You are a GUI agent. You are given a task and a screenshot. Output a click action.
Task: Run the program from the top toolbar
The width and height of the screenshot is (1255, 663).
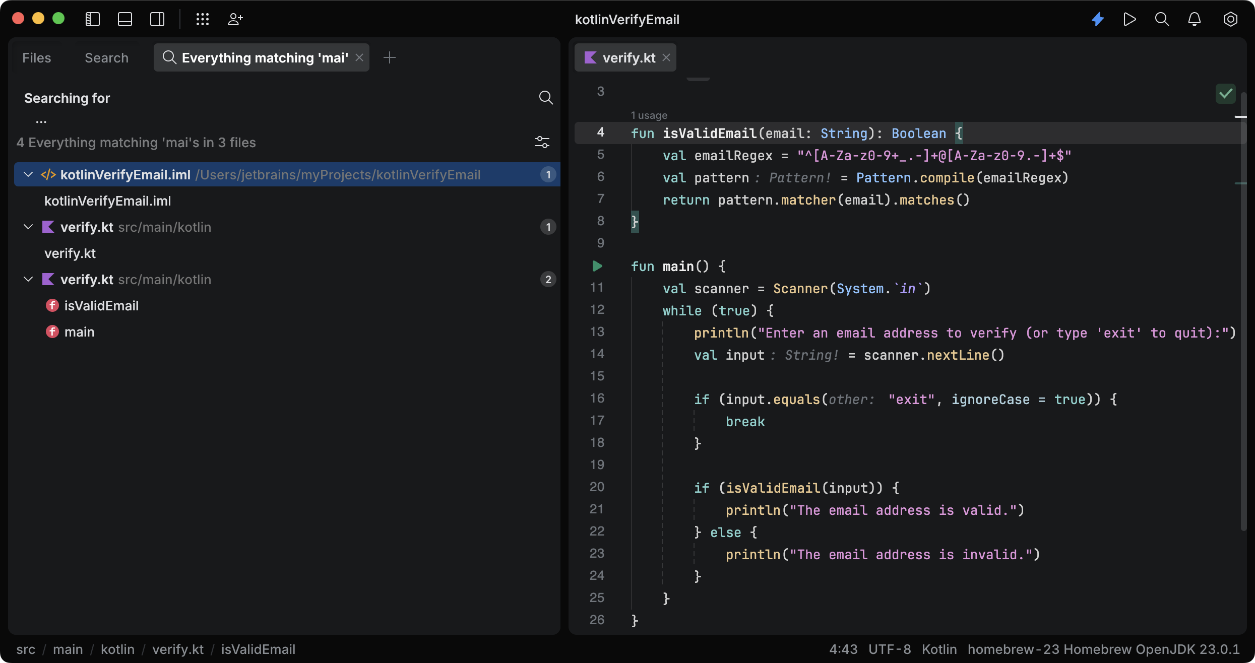(x=1129, y=19)
